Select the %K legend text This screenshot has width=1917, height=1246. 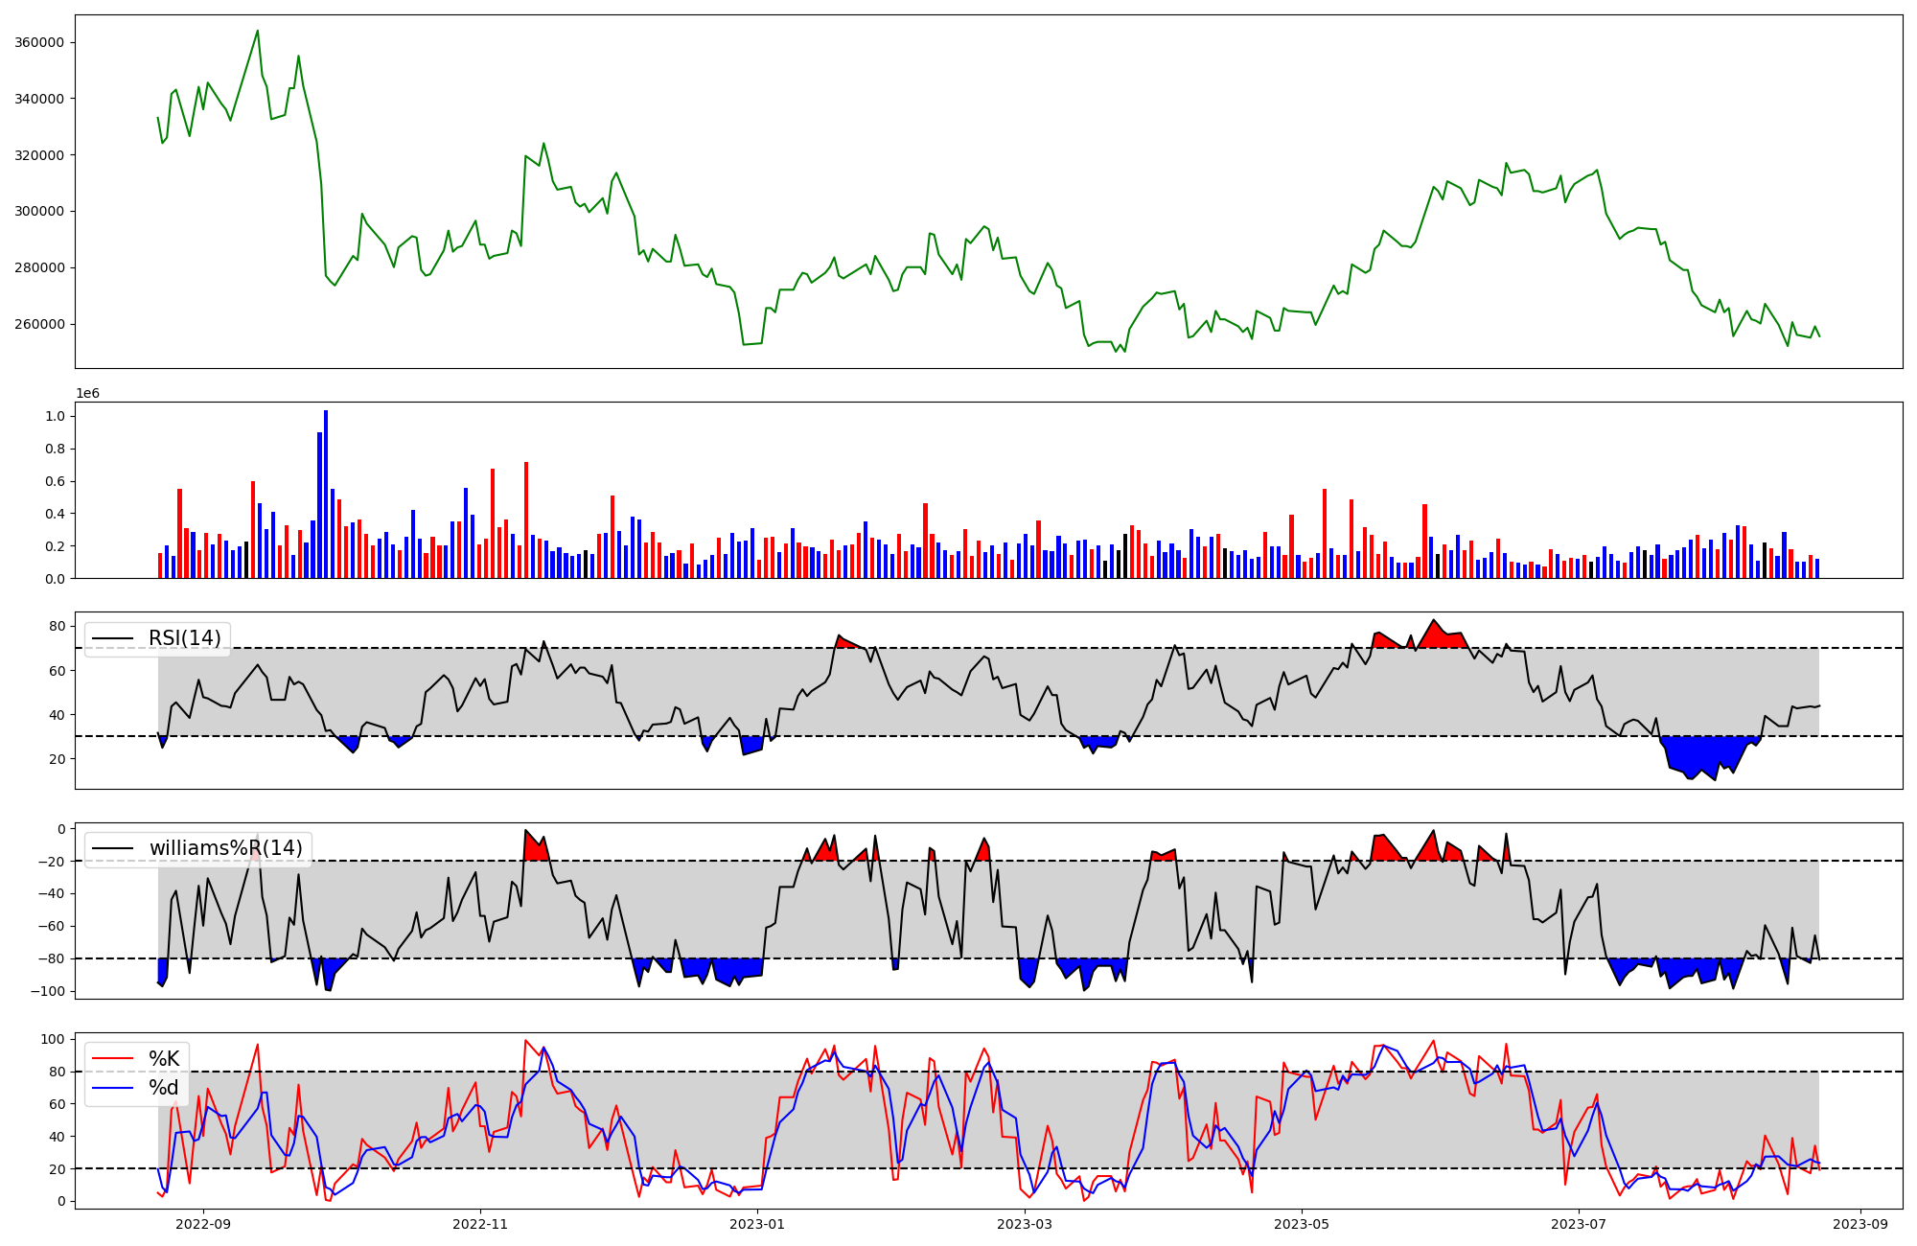(164, 1059)
